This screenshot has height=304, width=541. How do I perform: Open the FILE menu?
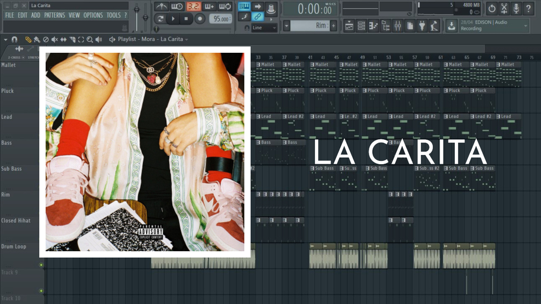pos(10,15)
